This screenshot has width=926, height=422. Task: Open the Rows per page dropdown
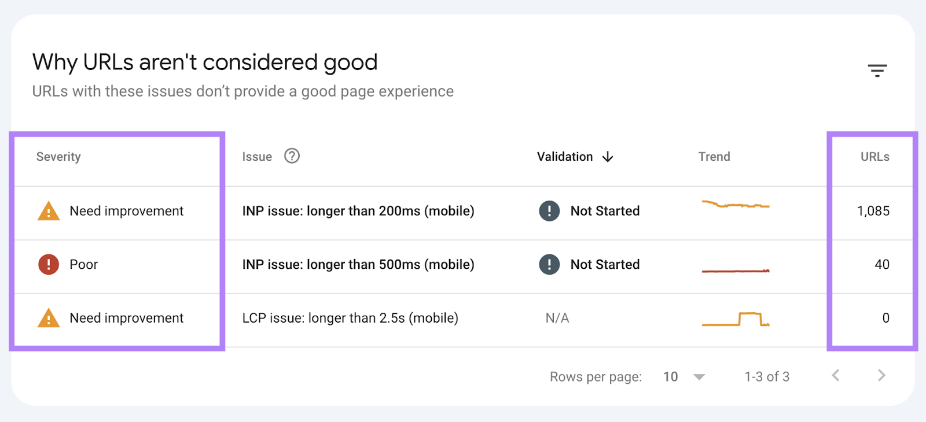tap(670, 376)
